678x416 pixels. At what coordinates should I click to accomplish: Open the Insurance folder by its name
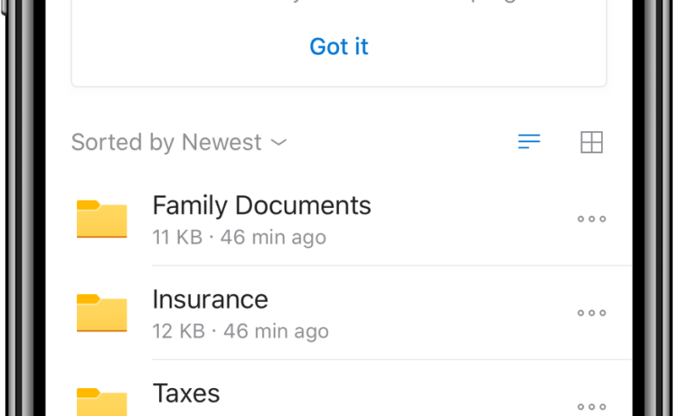point(210,299)
